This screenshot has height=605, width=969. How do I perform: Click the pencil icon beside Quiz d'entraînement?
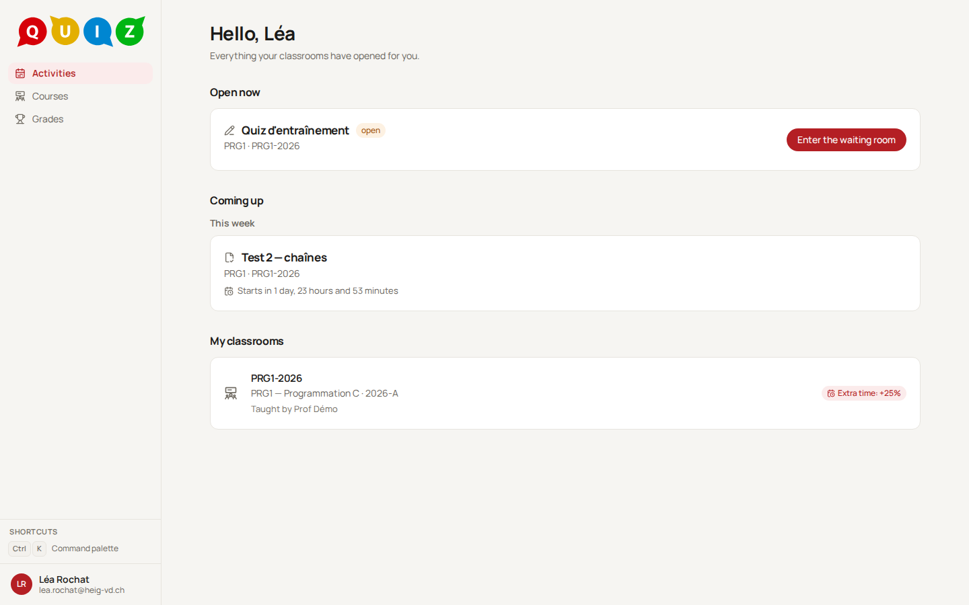(x=229, y=130)
